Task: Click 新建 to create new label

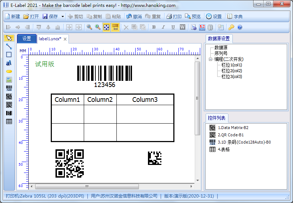Action: click(x=13, y=16)
